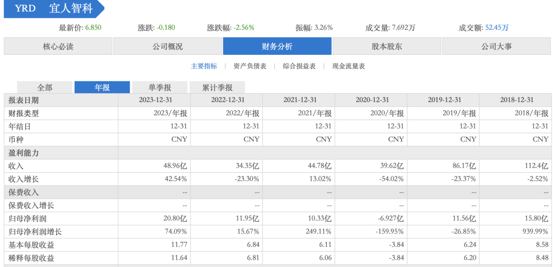This screenshot has width=553, height=267.
Task: Open the 现金流量表 link
Action: coord(349,66)
